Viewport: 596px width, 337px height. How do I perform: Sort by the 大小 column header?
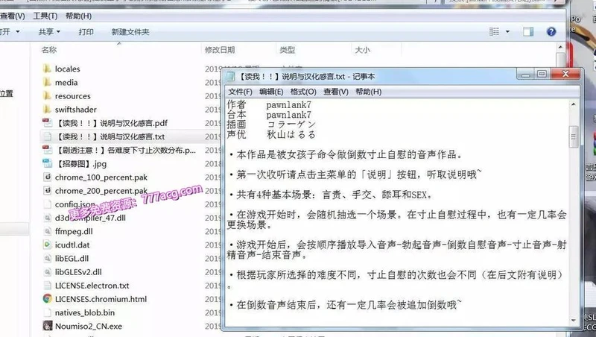362,50
